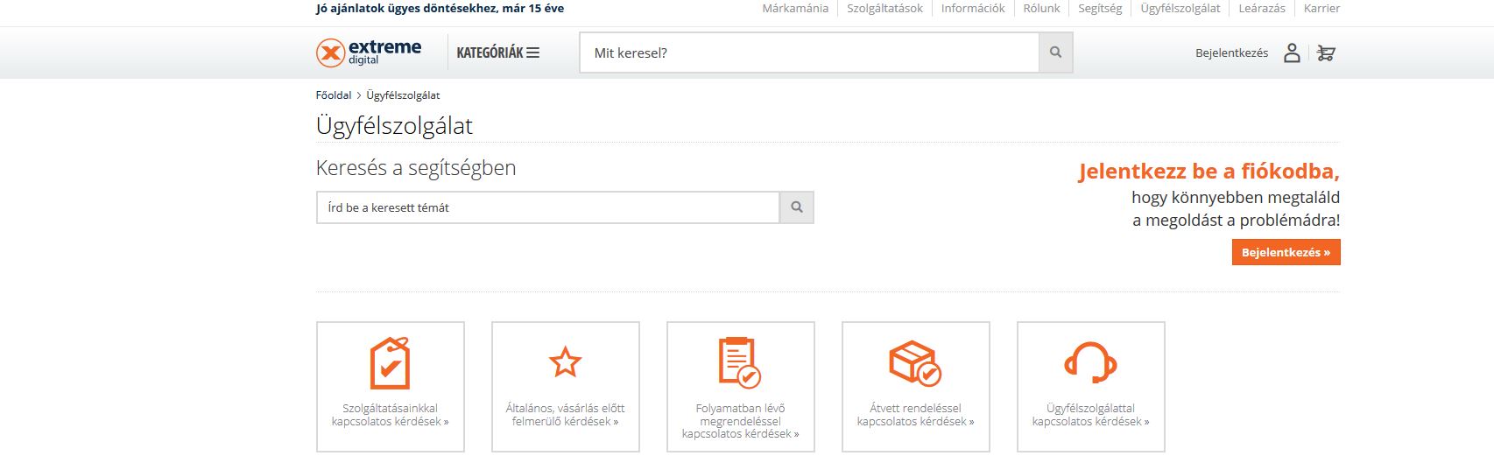
Task: Open the shopping cart icon
Action: click(x=1326, y=53)
